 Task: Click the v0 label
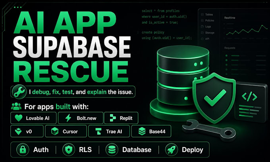29,132
